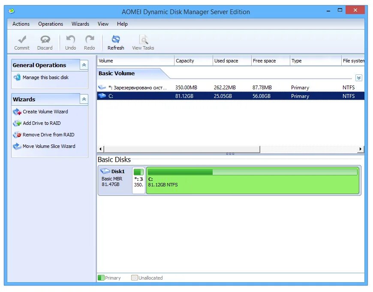Choose Add Drive to RAID link
373x292 pixels.
[x=42, y=124]
